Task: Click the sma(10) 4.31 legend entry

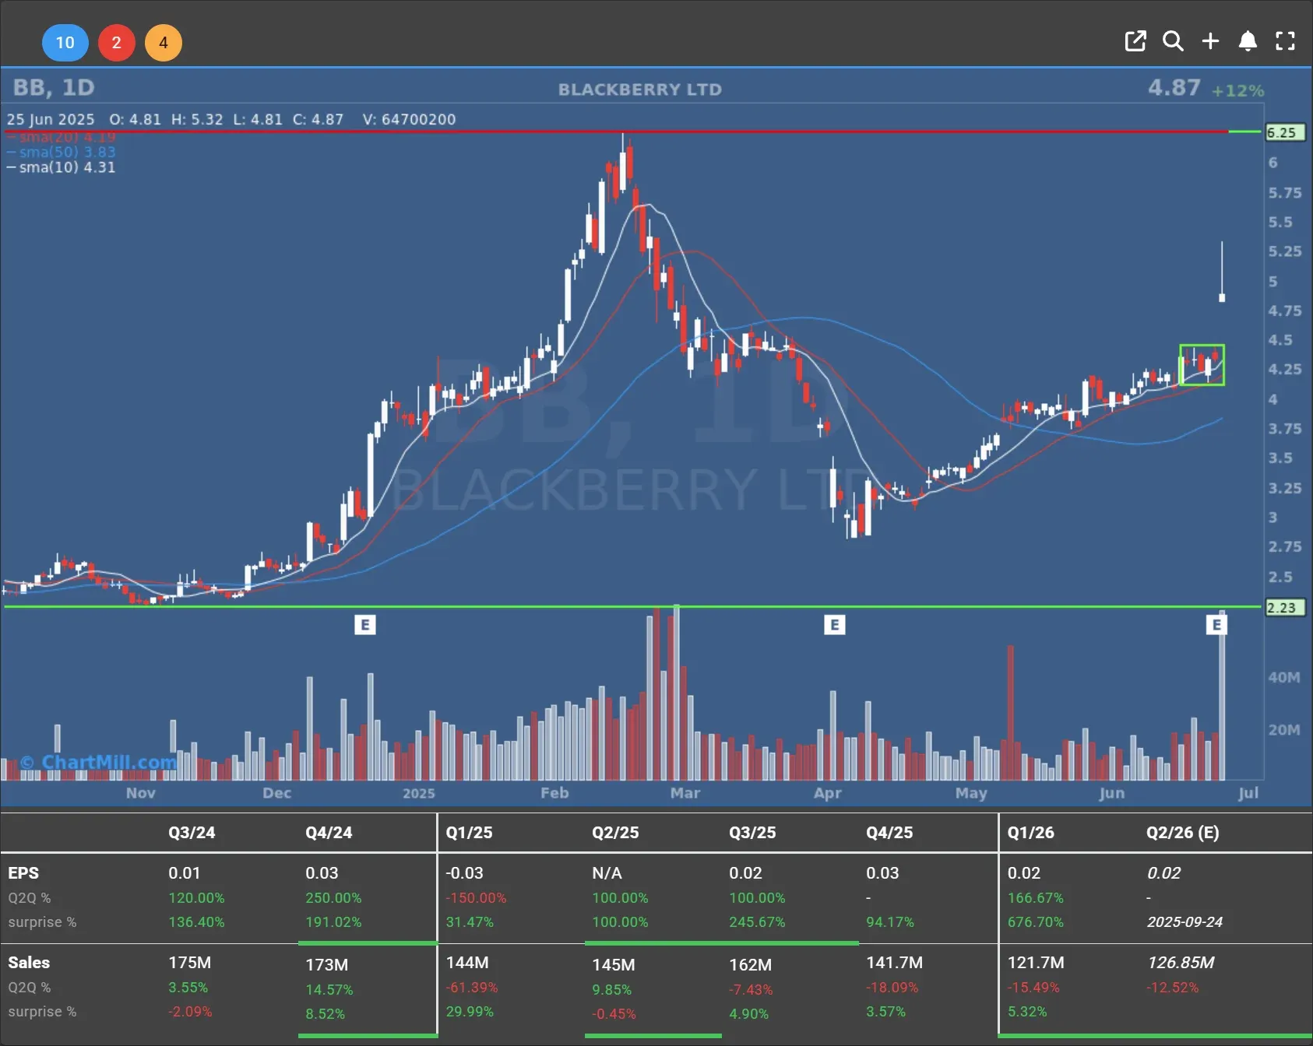Action: click(x=62, y=167)
